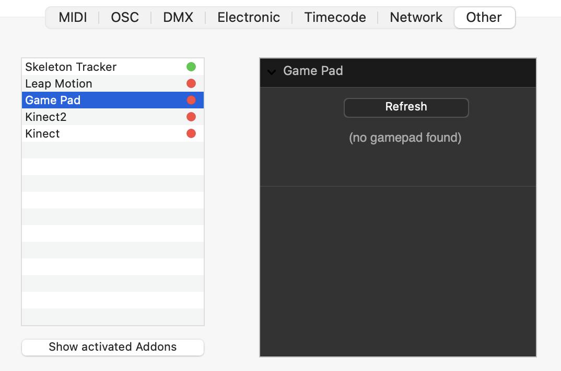This screenshot has height=371, width=561.
Task: Open the OSC tab
Action: pos(125,17)
